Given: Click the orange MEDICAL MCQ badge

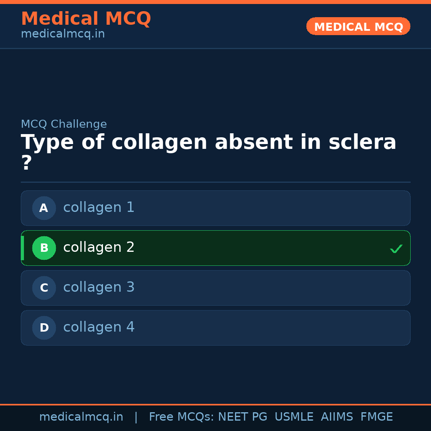Looking at the screenshot, I should (x=358, y=26).
